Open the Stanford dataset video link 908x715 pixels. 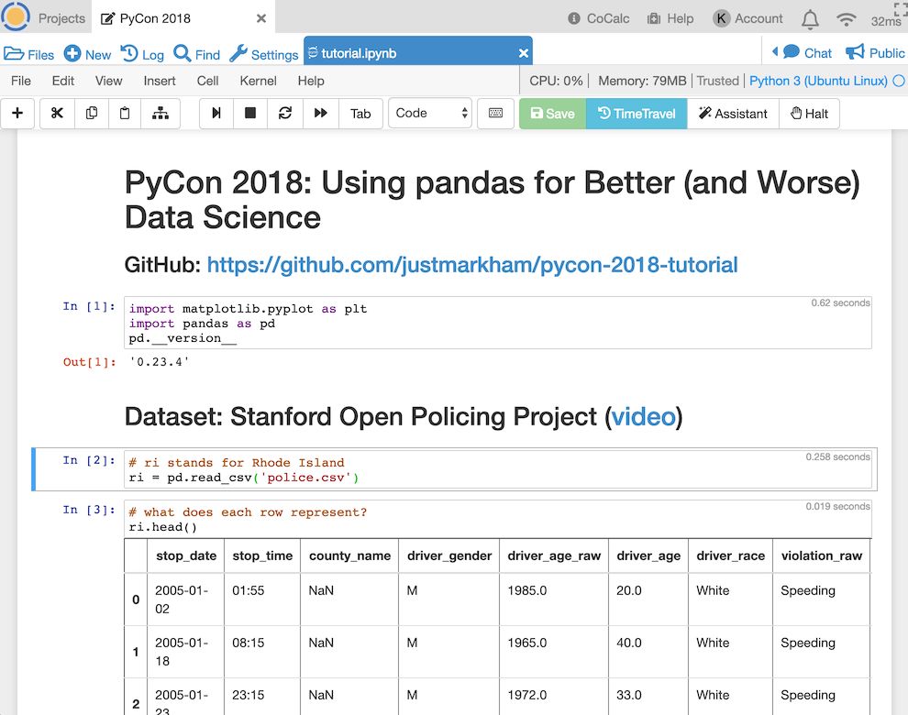(643, 417)
